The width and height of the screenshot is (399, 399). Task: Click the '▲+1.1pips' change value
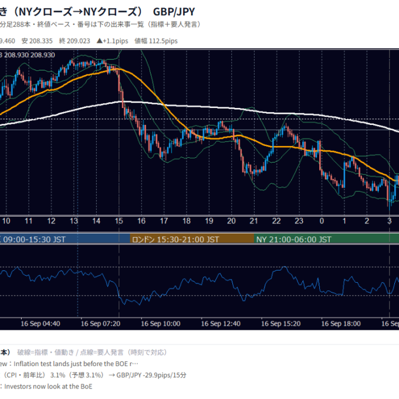click(112, 41)
